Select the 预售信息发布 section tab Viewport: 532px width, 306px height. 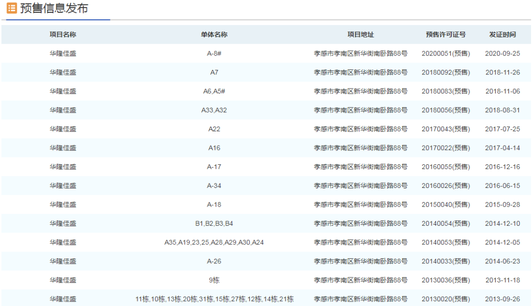(x=54, y=8)
